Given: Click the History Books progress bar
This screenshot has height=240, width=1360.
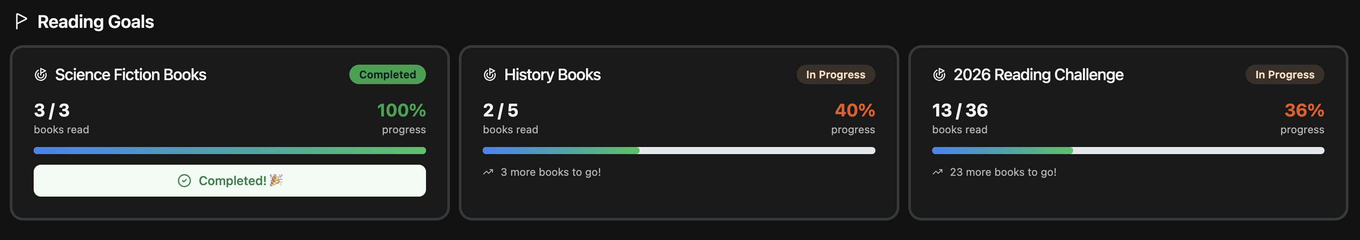Looking at the screenshot, I should 678,151.
